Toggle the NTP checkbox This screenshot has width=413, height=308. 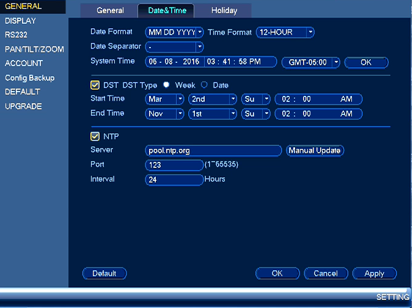coord(95,136)
